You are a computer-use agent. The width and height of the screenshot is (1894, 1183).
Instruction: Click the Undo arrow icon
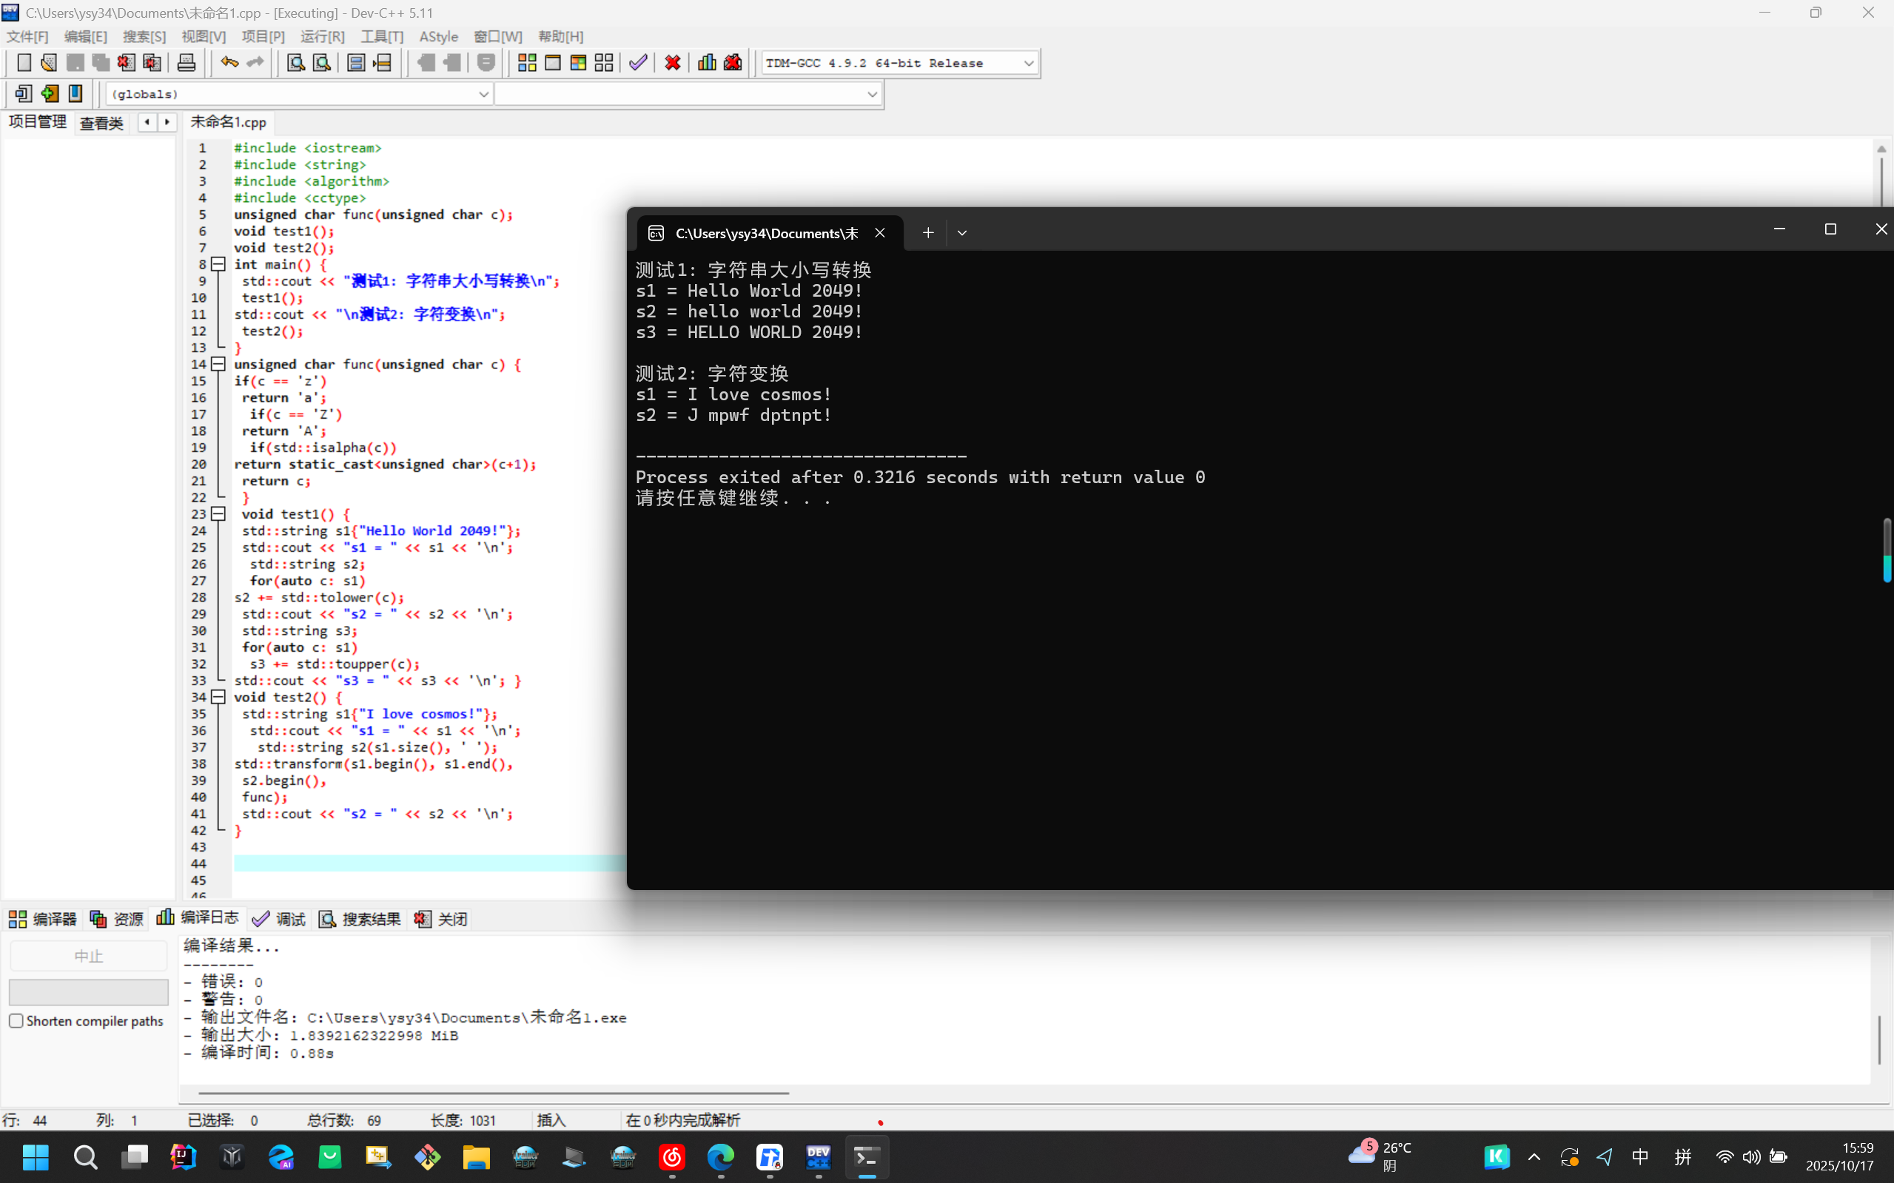[229, 63]
